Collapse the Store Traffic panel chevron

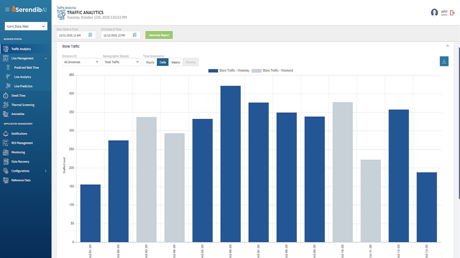click(448, 46)
